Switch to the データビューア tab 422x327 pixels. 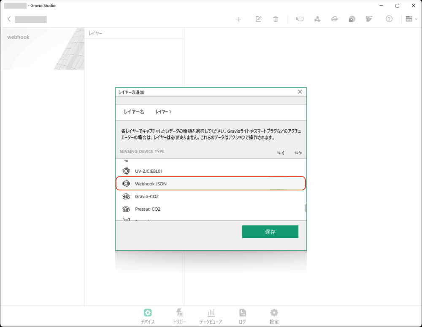211,315
